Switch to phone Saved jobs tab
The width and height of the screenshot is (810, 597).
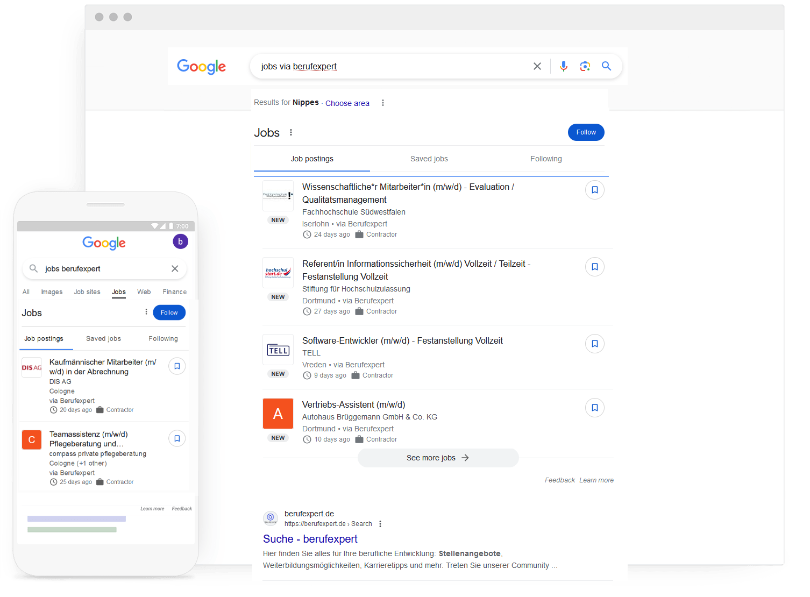pyautogui.click(x=103, y=339)
